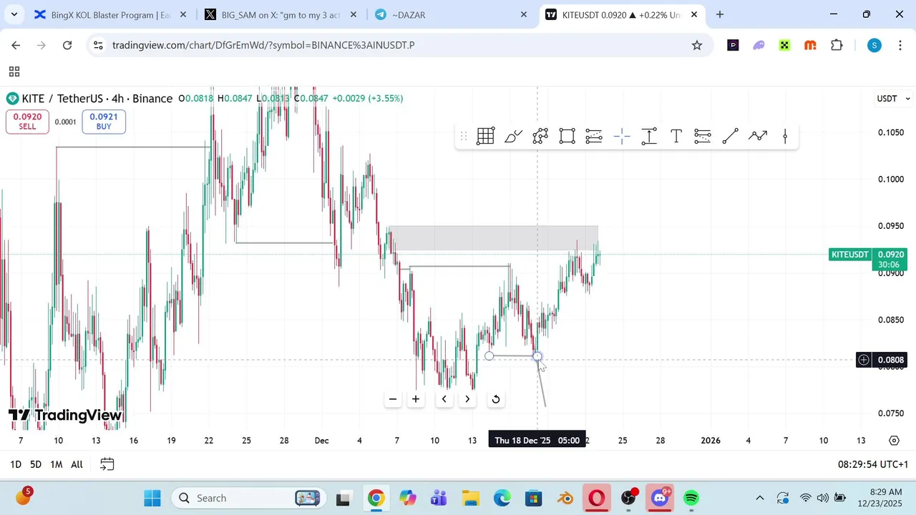Screen dimensions: 916x515
Task: Select the Text annotation tool
Action: click(676, 136)
